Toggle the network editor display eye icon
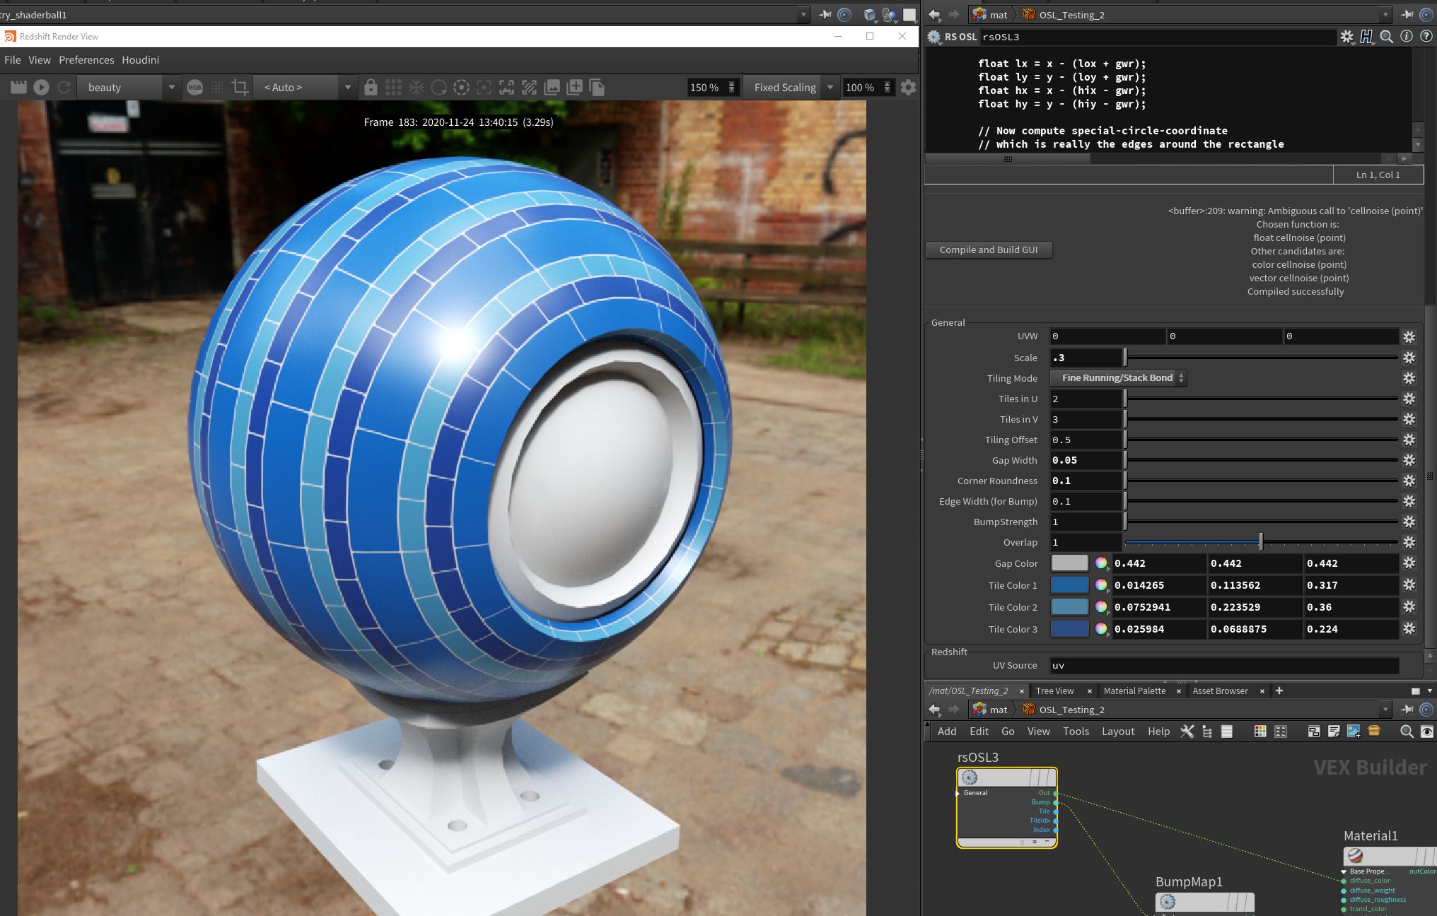The width and height of the screenshot is (1437, 916). pos(1427,732)
